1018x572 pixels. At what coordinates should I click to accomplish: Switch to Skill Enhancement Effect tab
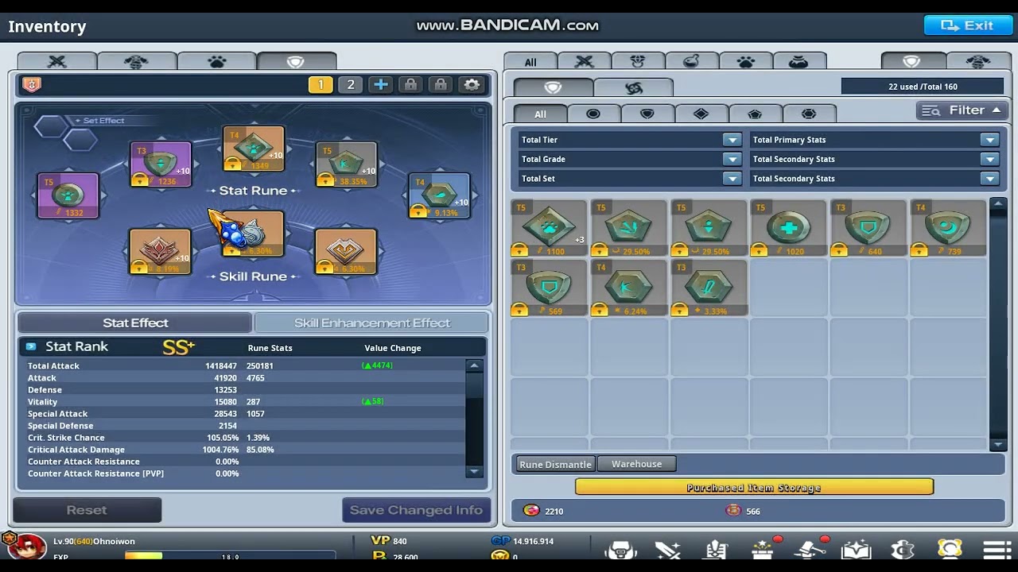point(371,323)
